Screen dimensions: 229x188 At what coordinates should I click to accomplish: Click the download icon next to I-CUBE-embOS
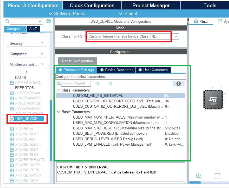[x=12, y=98]
